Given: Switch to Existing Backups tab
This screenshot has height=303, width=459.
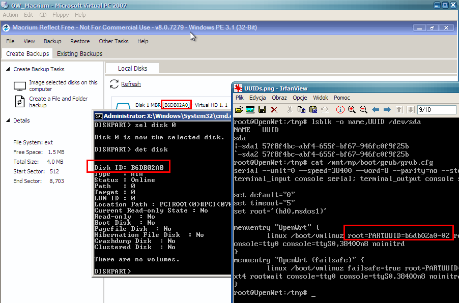Looking at the screenshot, I should click(x=79, y=54).
